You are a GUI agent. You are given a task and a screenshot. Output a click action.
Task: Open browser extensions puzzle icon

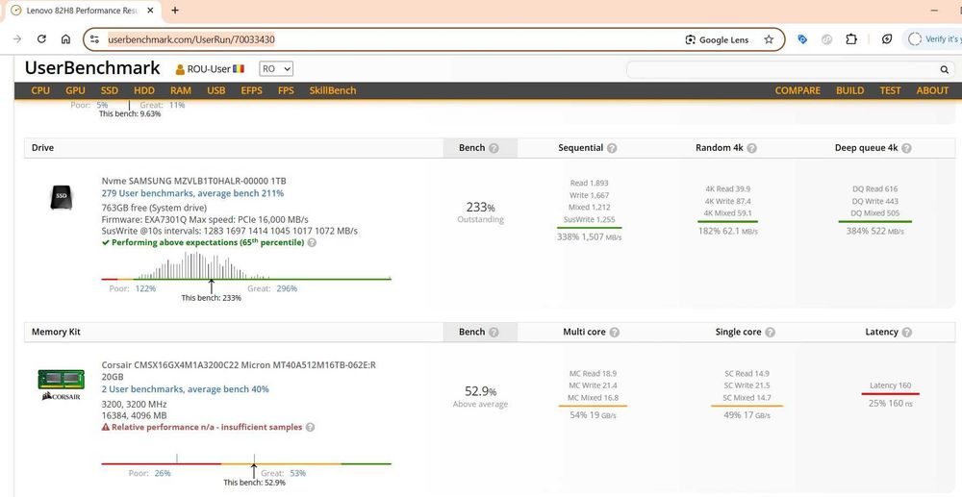click(x=851, y=39)
